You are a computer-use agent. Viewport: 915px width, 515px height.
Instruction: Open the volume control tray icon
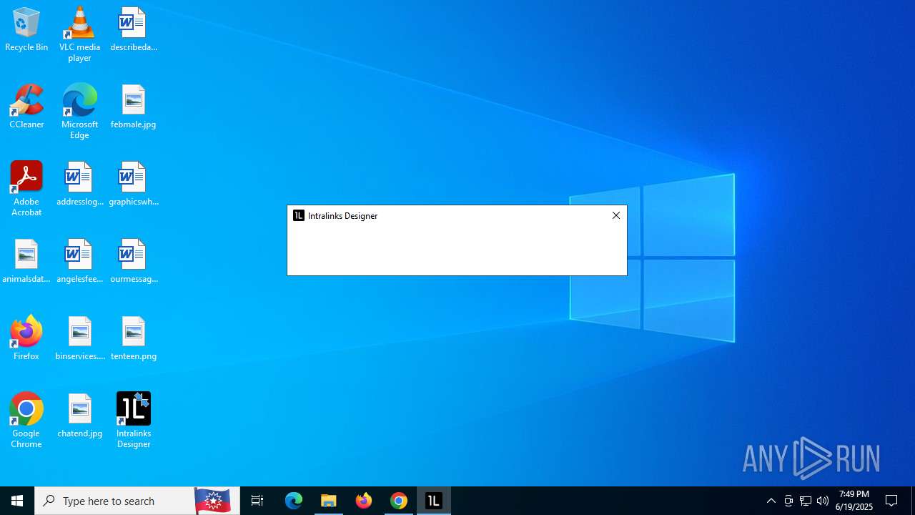[x=823, y=501]
